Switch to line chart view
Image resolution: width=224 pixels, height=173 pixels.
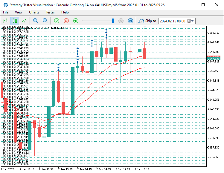24,21
